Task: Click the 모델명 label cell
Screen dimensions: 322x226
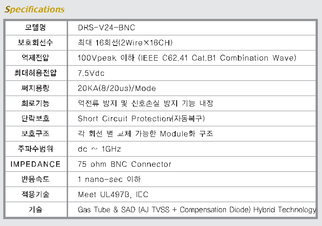Action: (35, 28)
